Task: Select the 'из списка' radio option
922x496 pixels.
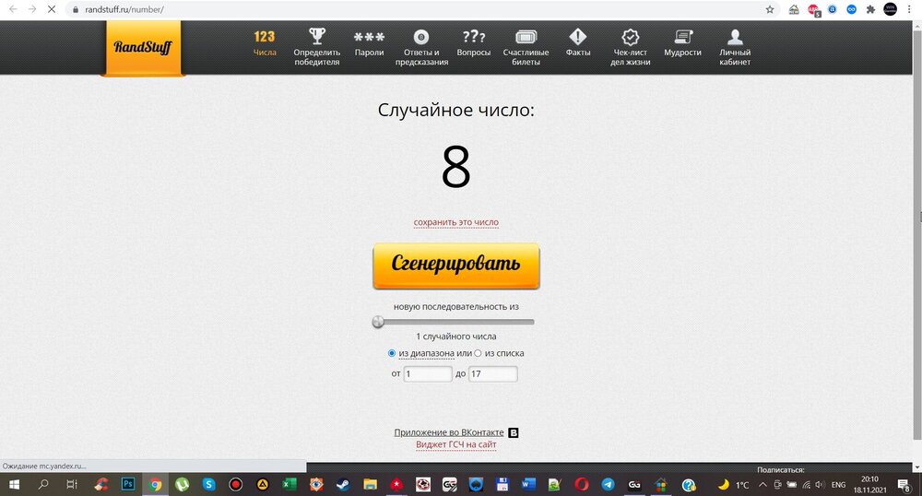Action: pos(478,353)
